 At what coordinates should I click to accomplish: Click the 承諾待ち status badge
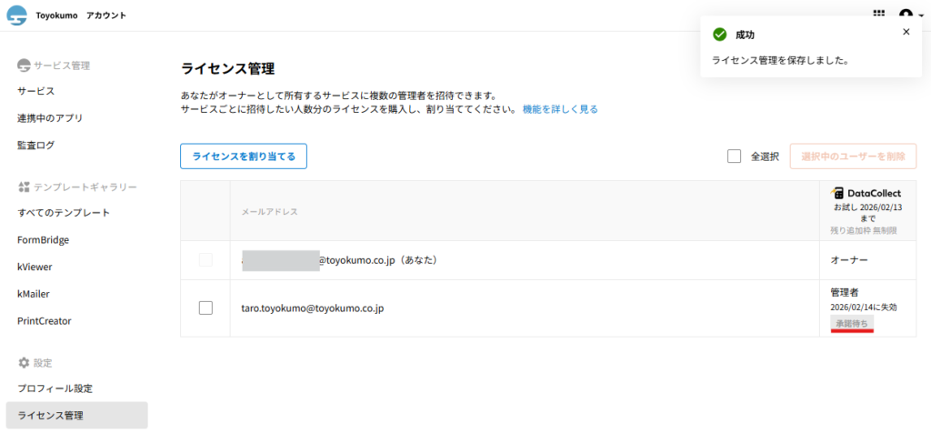coord(851,323)
